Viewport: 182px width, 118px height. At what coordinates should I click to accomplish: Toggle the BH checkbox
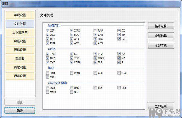[x=119, y=34]
